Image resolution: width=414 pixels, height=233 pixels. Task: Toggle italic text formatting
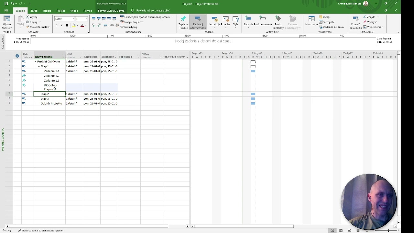pos(61,25)
